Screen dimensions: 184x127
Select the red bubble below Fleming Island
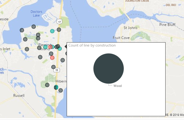pyautogui.click(x=52, y=58)
